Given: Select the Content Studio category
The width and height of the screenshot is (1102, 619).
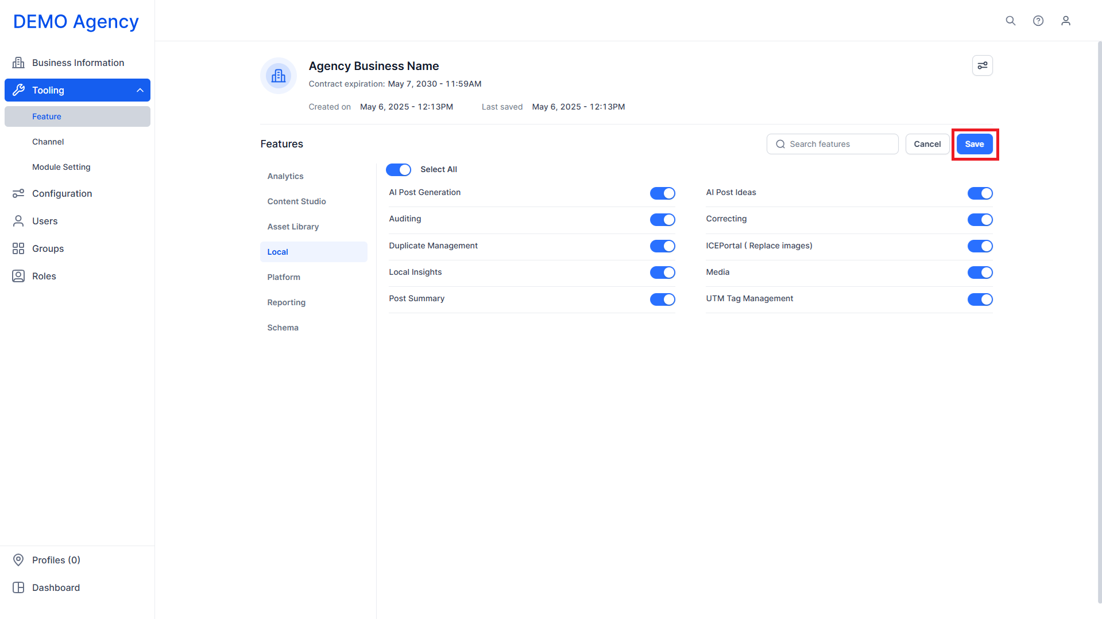Looking at the screenshot, I should coord(314,201).
